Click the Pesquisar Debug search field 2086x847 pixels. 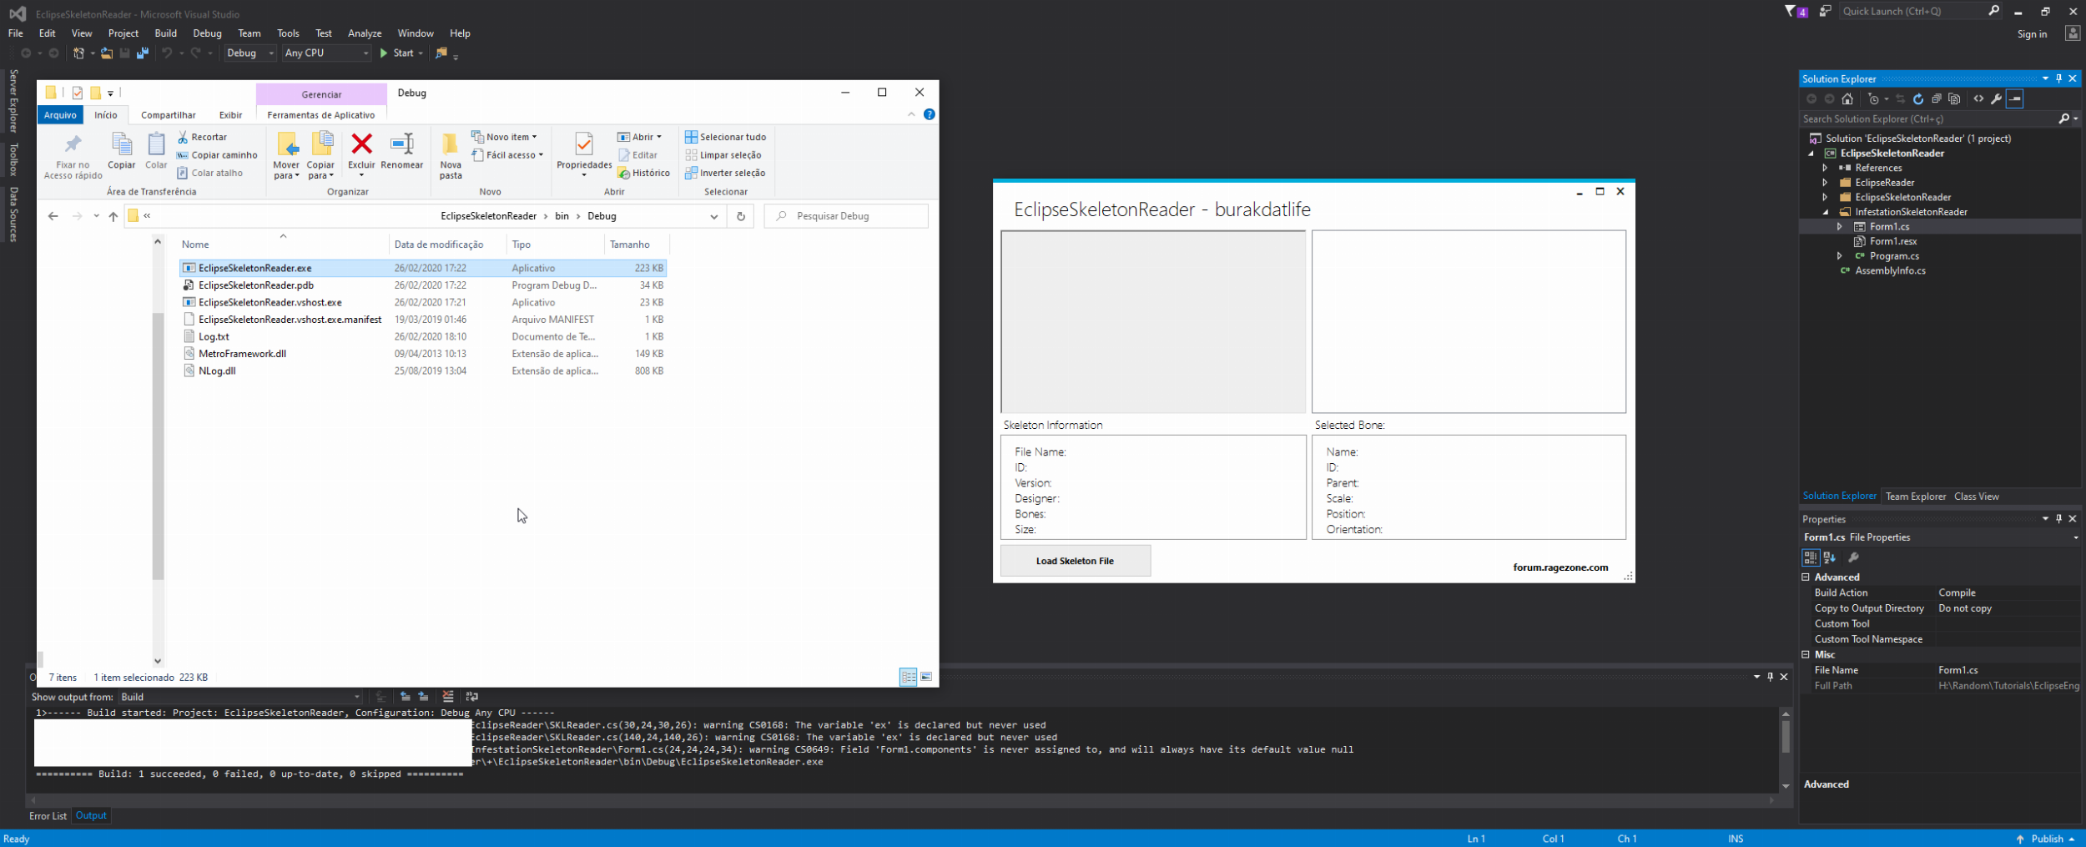[x=846, y=216]
